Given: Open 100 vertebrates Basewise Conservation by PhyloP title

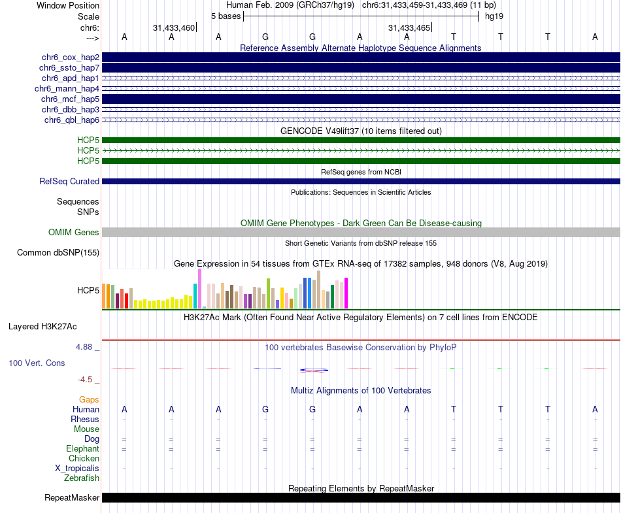Looking at the screenshot, I should point(361,347).
